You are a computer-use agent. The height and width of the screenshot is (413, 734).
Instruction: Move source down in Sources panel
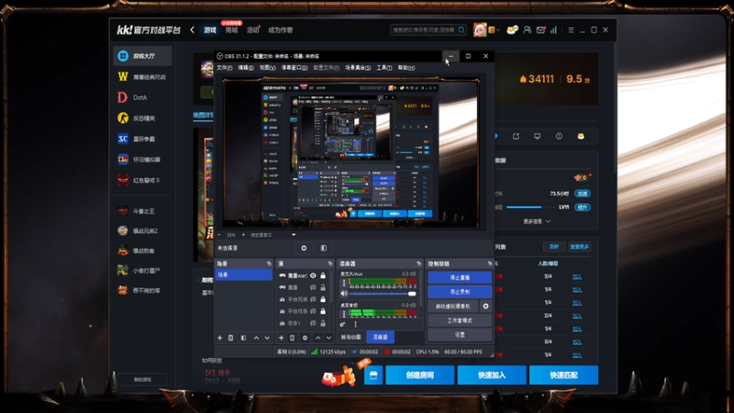coord(328,338)
